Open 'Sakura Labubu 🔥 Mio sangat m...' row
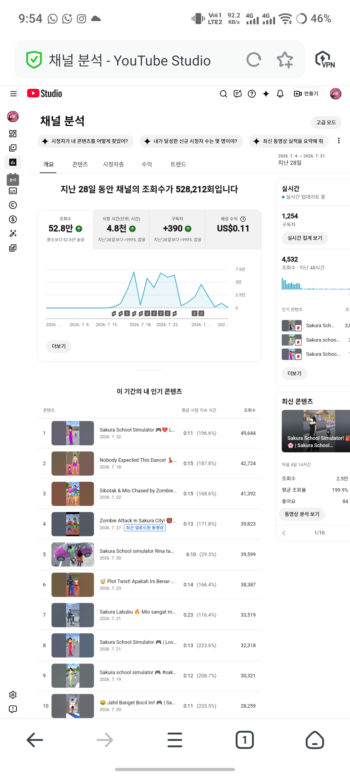 point(149,615)
